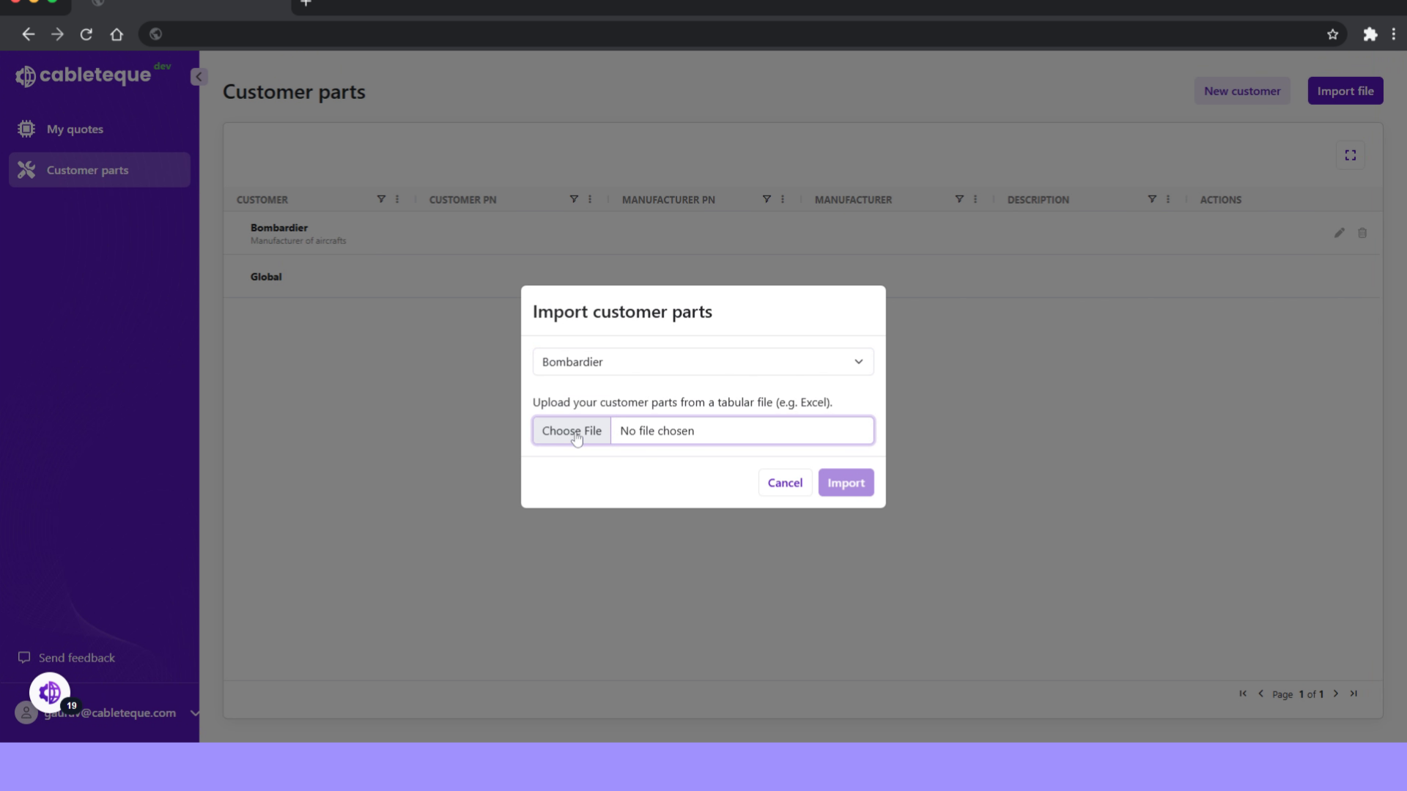Click the fullscreen icon above the table

[1351, 155]
